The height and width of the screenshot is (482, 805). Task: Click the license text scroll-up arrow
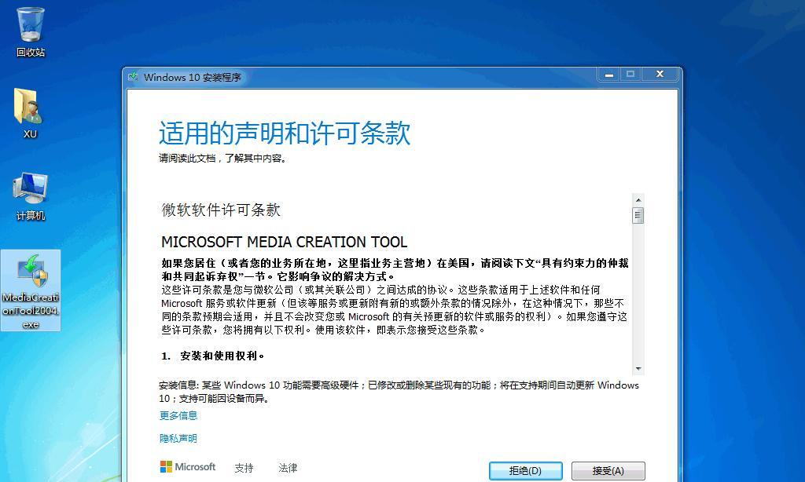(x=638, y=200)
